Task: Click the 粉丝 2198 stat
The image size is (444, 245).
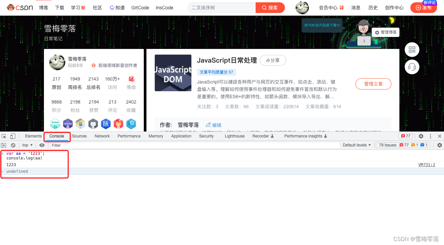Action: [75, 106]
